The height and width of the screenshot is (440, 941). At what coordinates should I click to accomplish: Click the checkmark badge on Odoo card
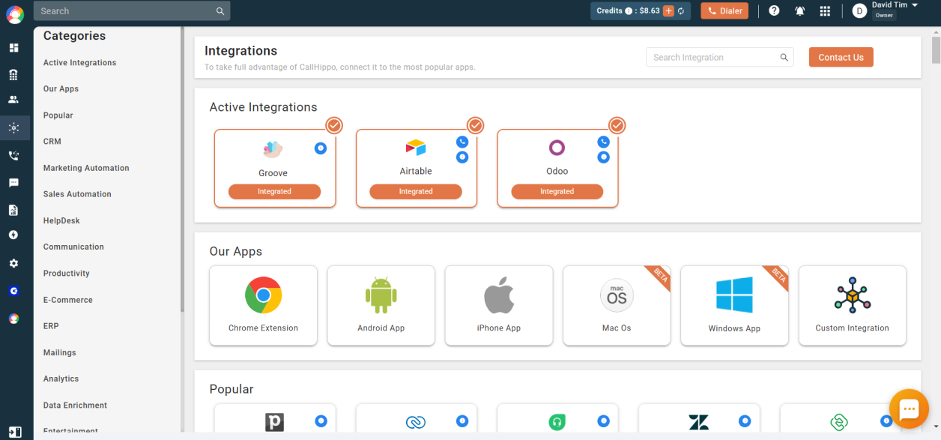click(x=617, y=125)
